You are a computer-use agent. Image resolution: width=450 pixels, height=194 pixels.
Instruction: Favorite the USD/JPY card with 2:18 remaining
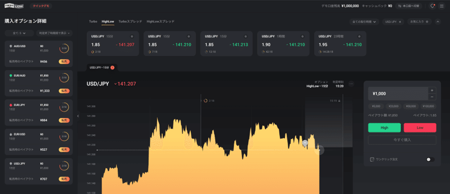coord(132,36)
